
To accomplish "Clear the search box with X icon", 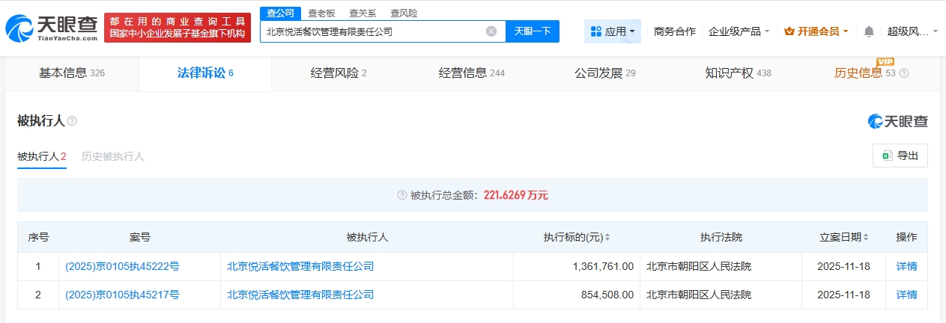I will point(491,31).
